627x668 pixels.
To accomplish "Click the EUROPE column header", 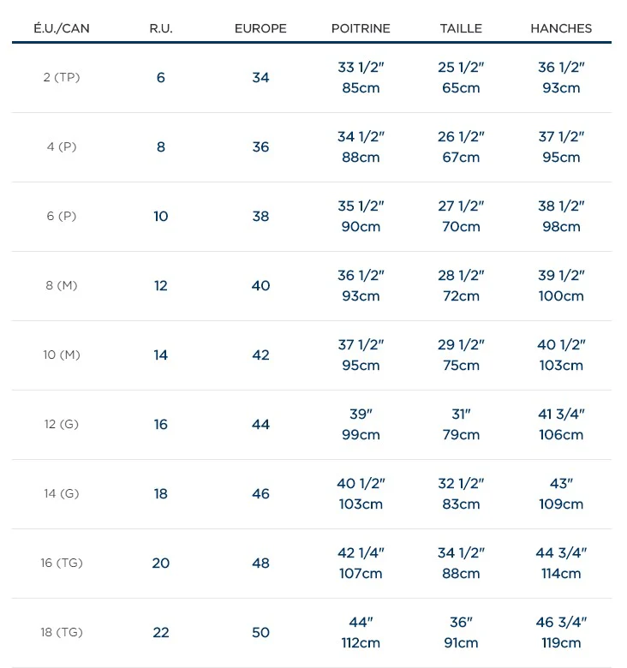I will (260, 28).
